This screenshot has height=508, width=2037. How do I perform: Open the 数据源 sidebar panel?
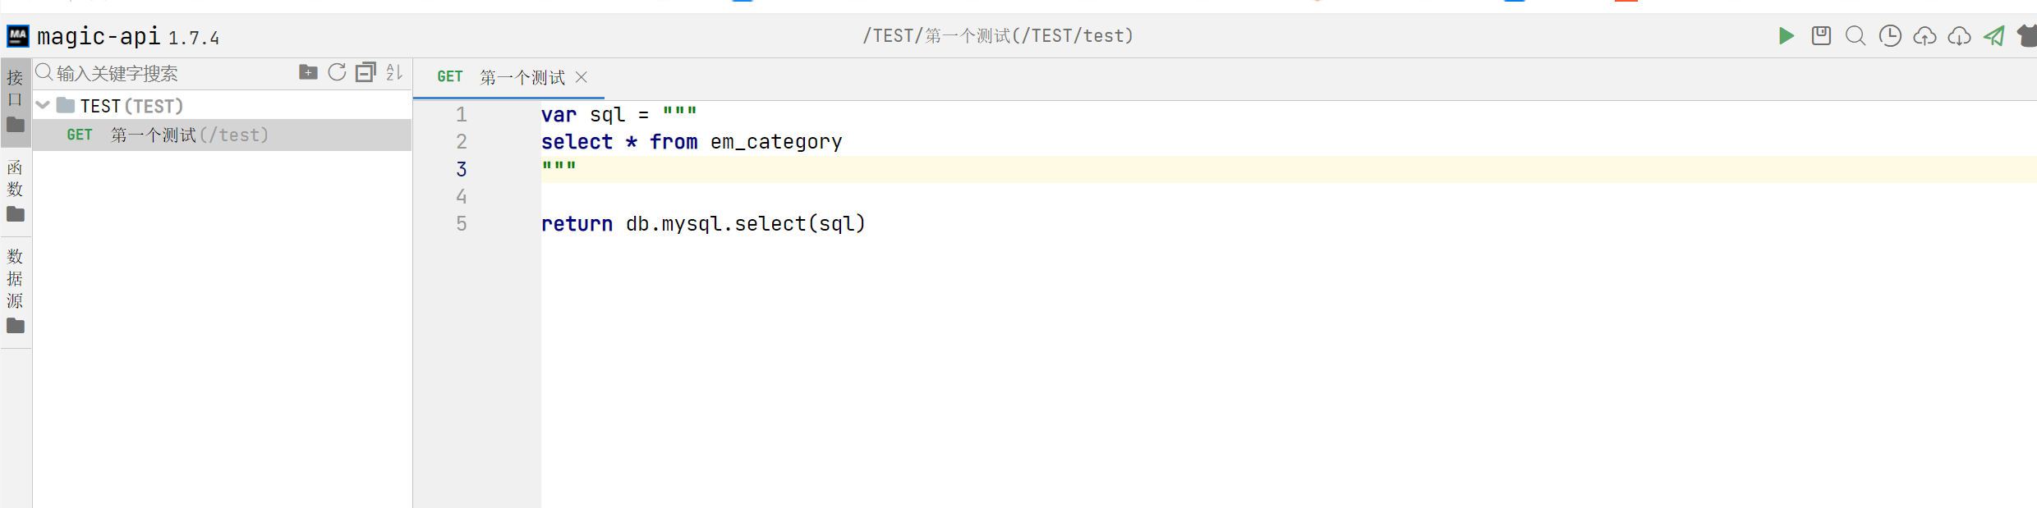tap(16, 291)
